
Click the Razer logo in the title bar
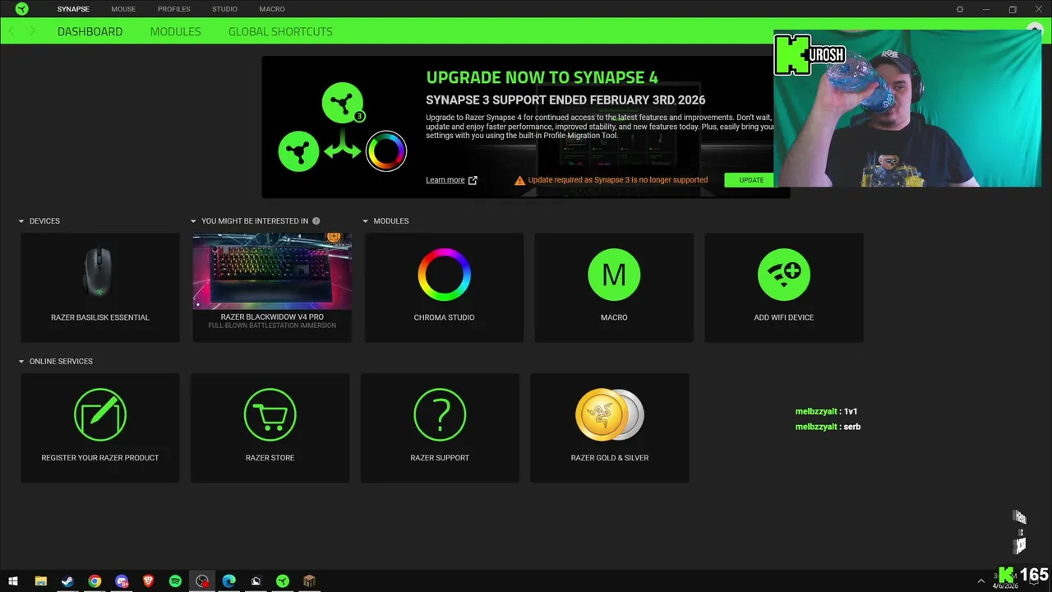click(21, 9)
